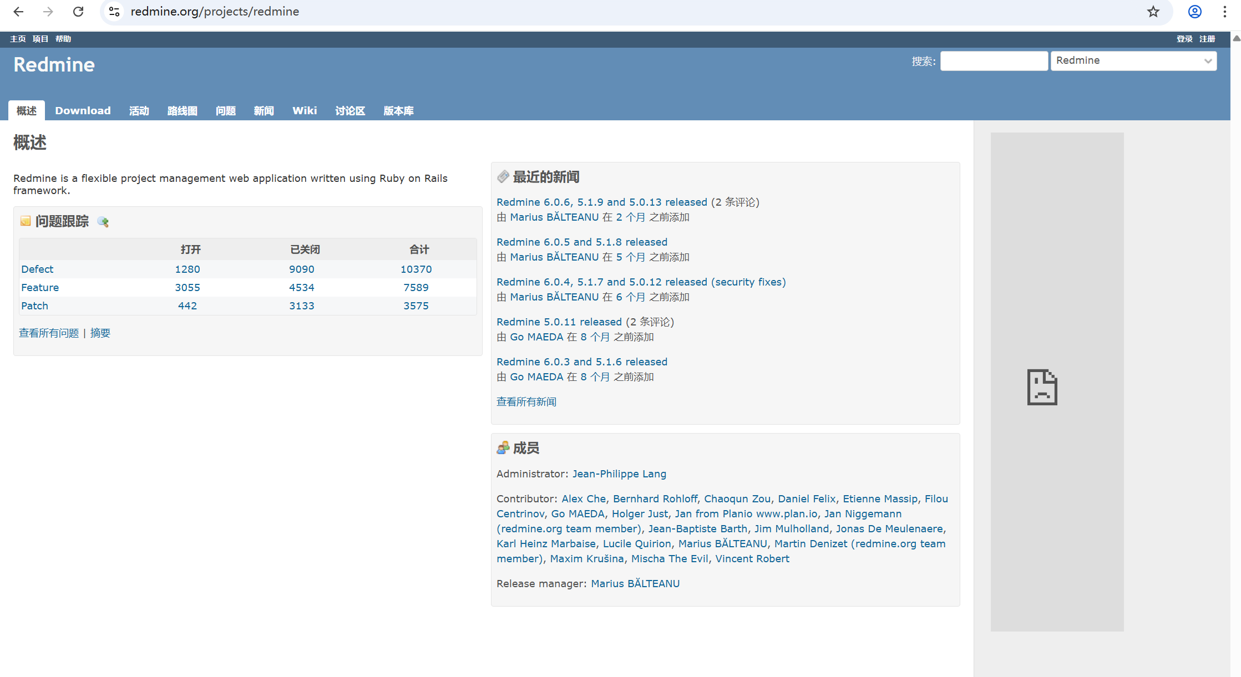This screenshot has width=1241, height=677.
Task: Open the Download tab
Action: pos(83,110)
